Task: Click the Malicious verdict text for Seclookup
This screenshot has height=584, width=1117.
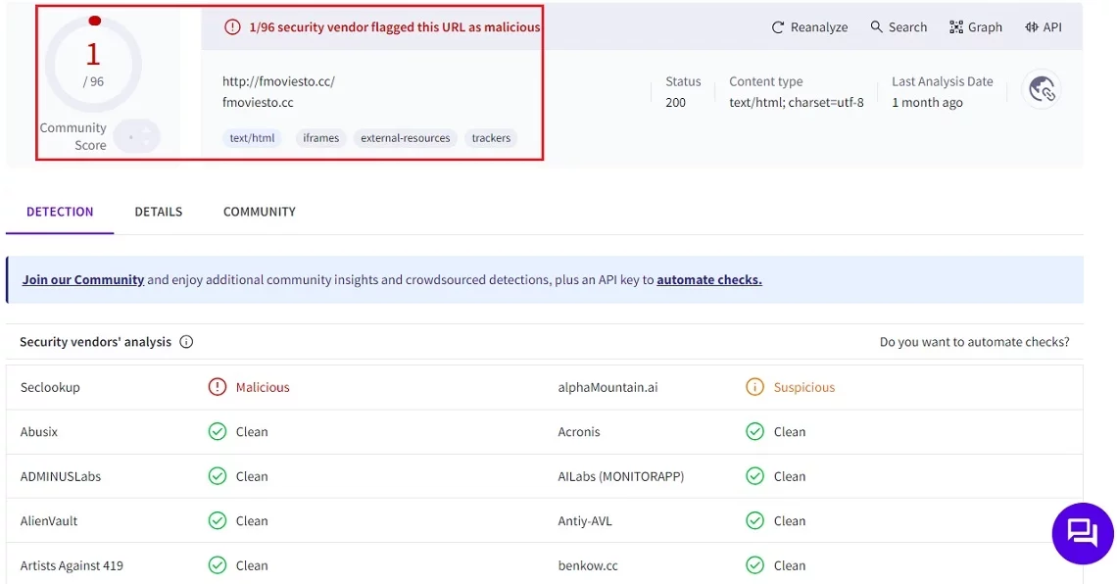Action: [x=263, y=387]
